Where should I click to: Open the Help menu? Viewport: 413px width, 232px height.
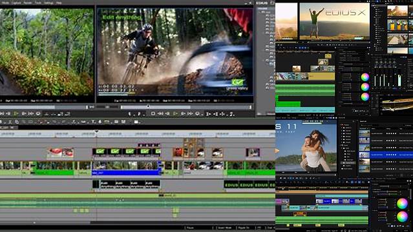coord(59,3)
